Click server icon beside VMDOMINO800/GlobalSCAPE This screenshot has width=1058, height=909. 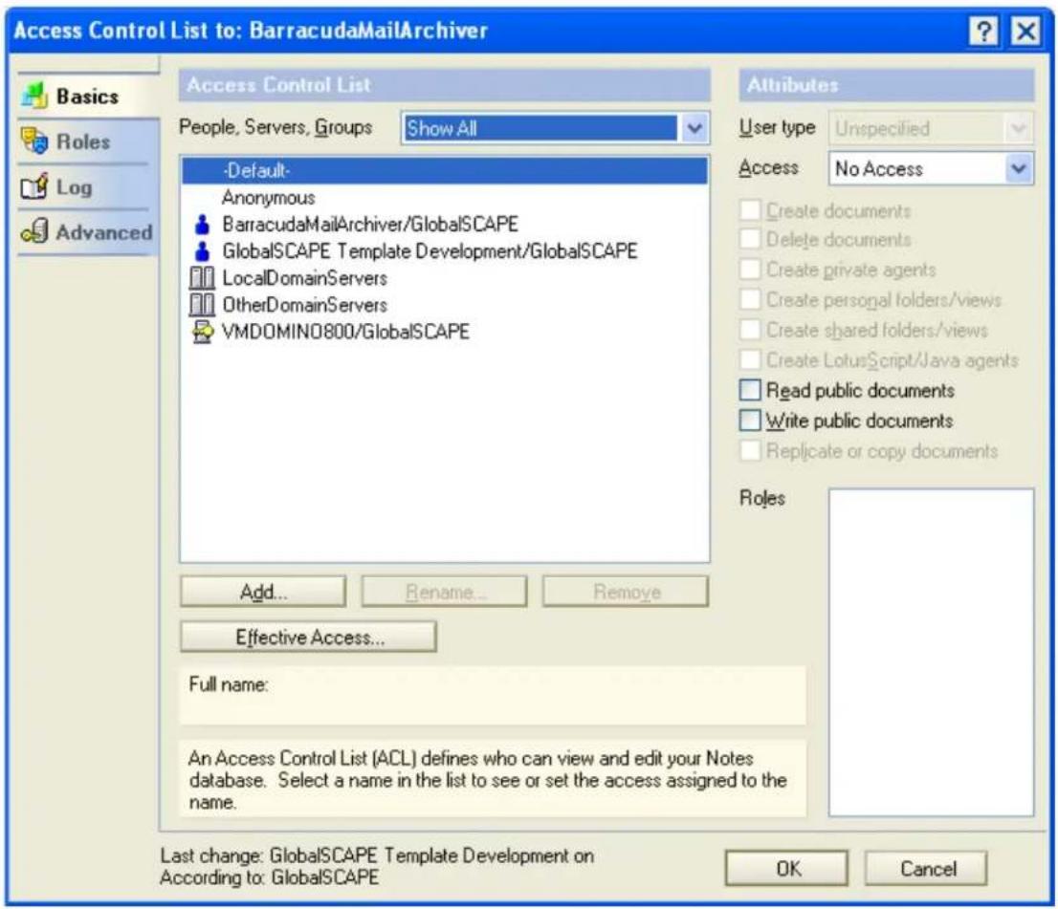[203, 332]
